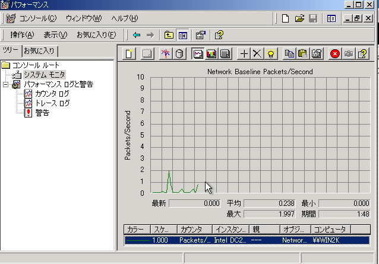Click the Intel DC2... instance cell
Screen dimensions: 379x264
(x=230, y=240)
